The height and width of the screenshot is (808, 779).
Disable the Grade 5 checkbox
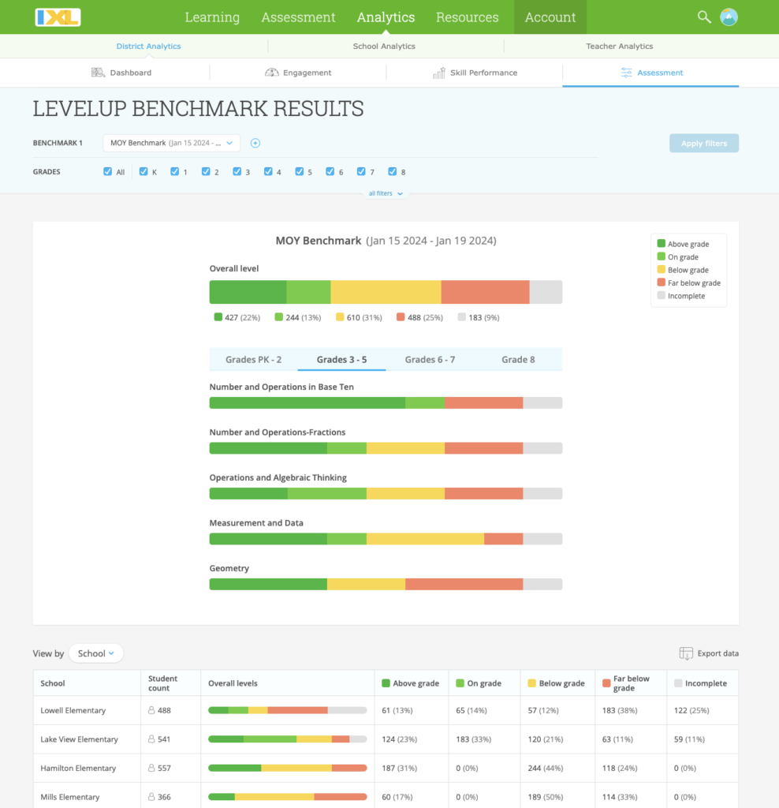tap(299, 171)
